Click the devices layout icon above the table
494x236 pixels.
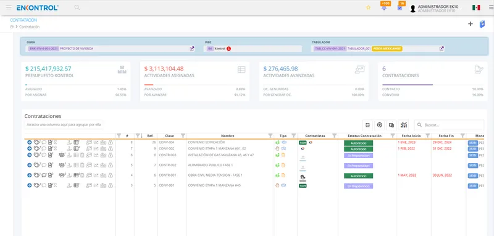[x=391, y=125]
